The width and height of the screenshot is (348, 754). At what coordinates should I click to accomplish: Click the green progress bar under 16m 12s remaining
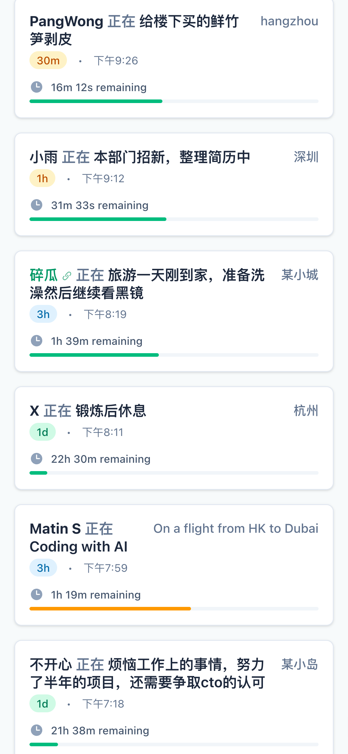pyautogui.click(x=96, y=101)
